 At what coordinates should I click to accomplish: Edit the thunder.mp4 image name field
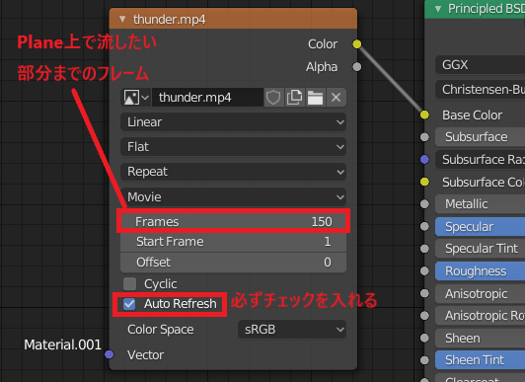click(207, 98)
